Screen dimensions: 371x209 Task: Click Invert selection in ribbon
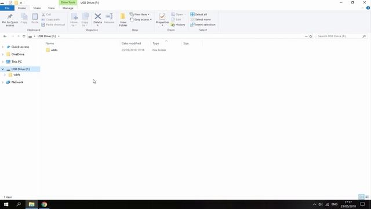tap(203, 24)
